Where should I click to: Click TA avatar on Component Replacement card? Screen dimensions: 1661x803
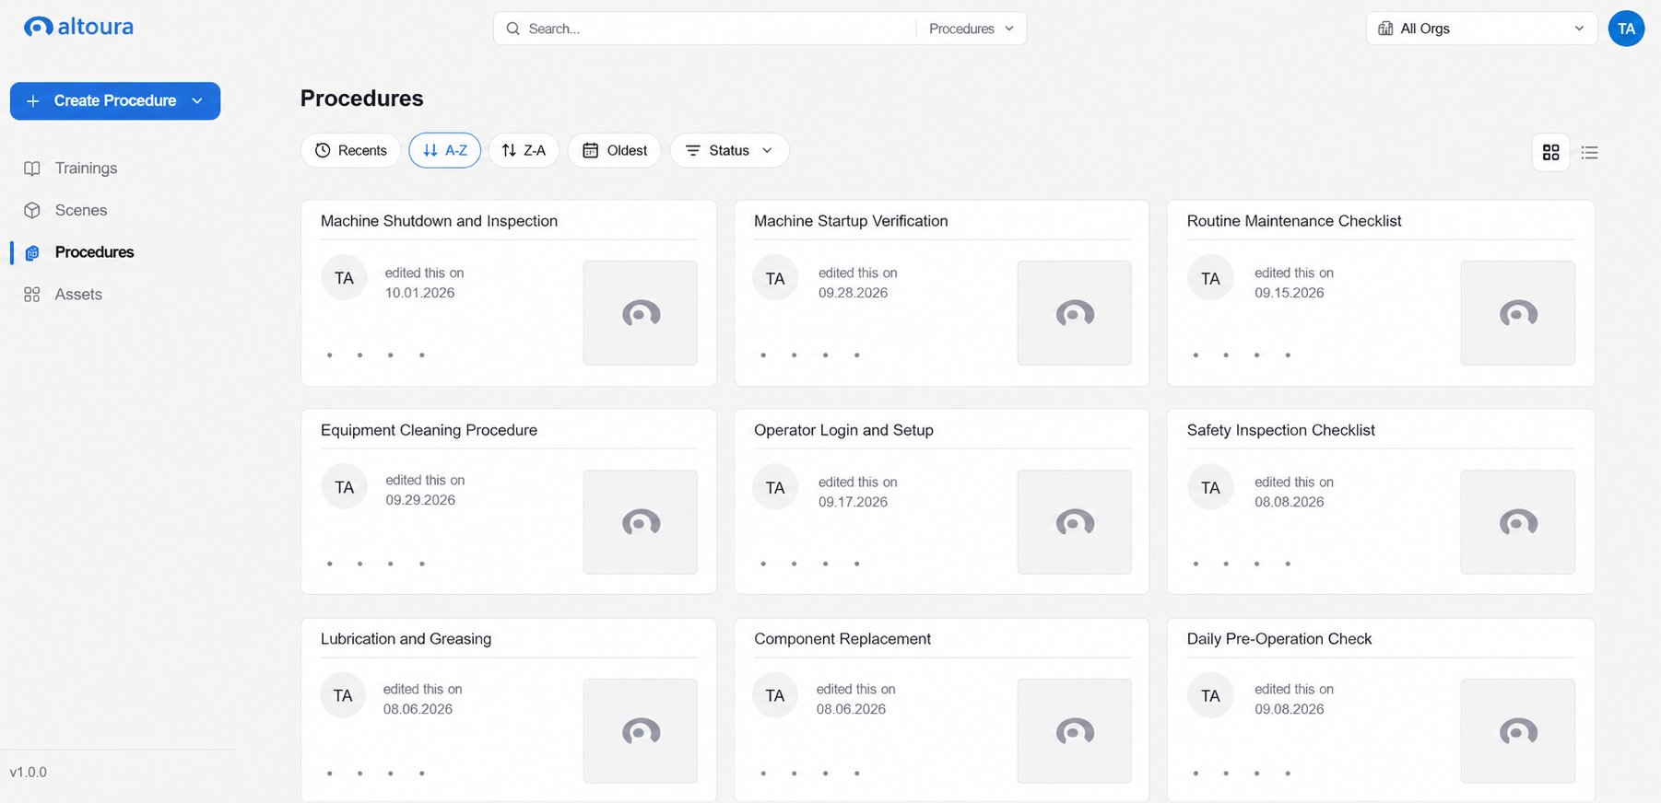775,695
